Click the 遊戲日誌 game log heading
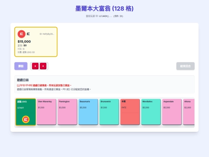 [x=23, y=80]
